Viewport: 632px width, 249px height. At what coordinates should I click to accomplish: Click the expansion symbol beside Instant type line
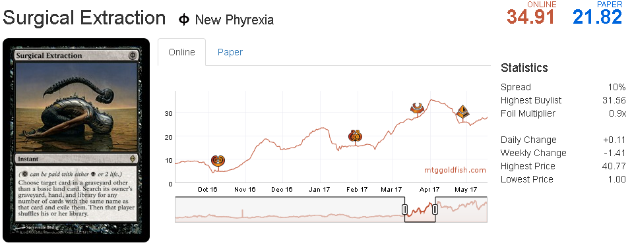point(132,159)
